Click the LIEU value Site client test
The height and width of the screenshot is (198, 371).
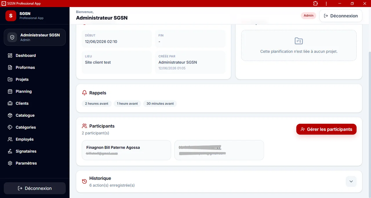point(98,62)
